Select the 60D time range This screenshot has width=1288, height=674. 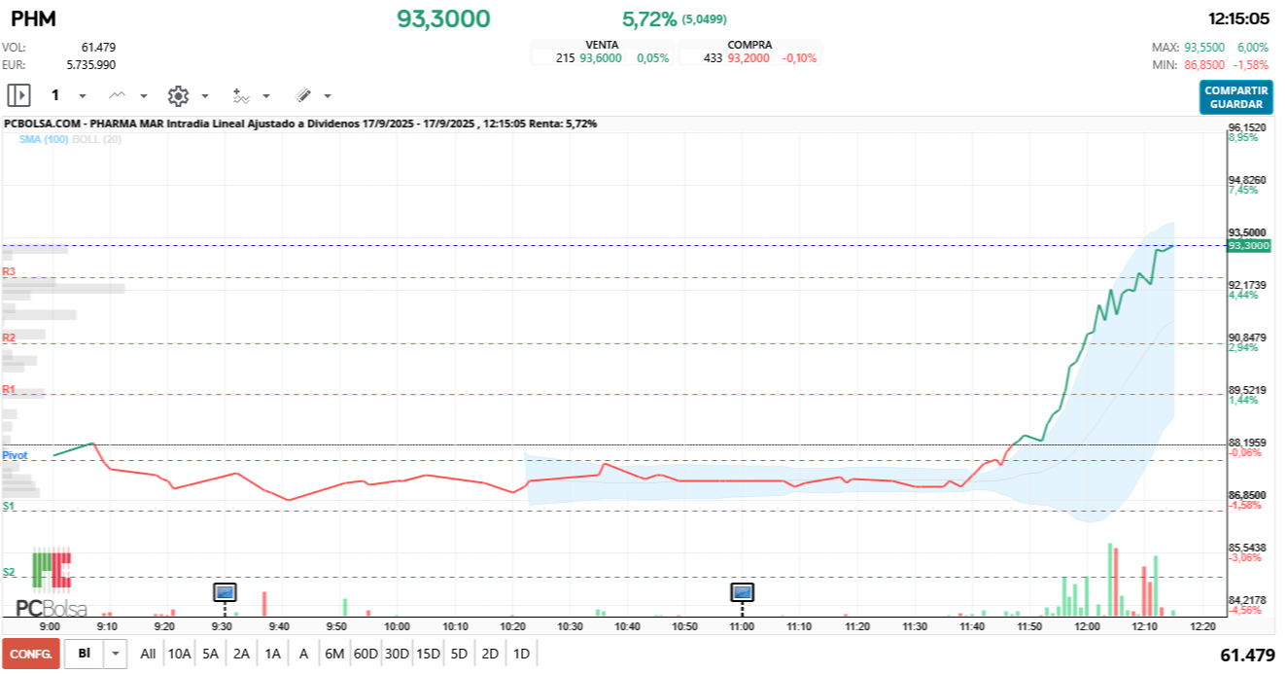[366, 654]
